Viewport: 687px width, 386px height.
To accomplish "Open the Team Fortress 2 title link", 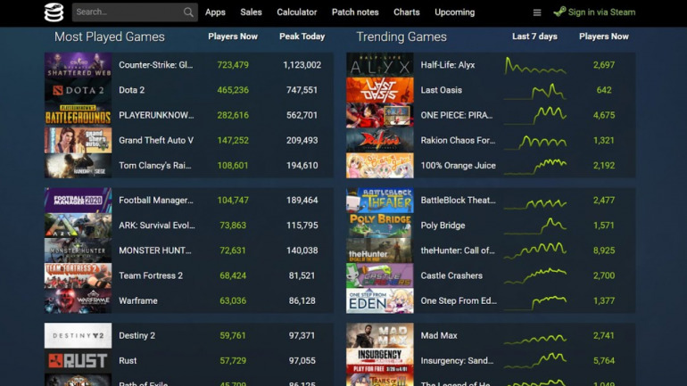I will pos(151,275).
